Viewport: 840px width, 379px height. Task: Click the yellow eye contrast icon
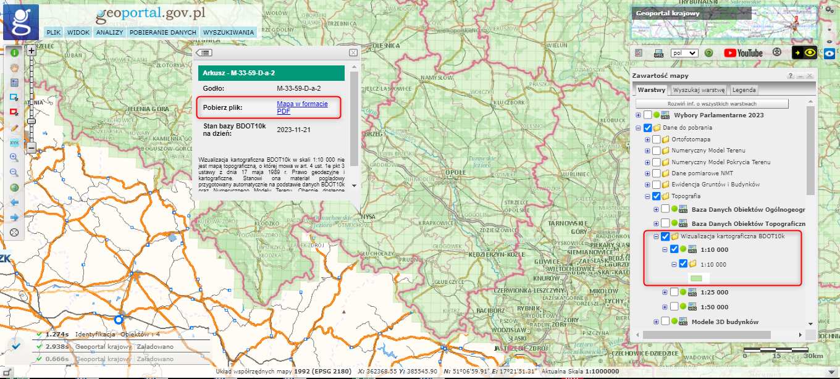pos(810,53)
